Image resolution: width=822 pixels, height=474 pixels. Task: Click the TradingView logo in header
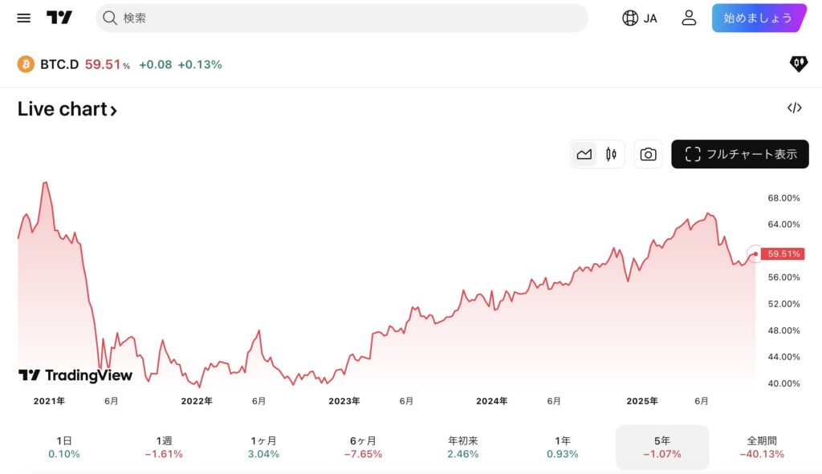click(x=59, y=18)
